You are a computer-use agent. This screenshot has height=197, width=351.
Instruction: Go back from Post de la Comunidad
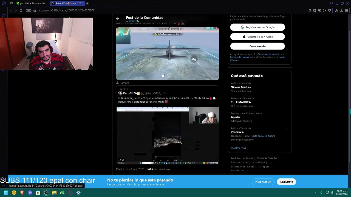coord(118,19)
